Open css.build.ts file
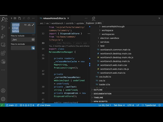 105,77
